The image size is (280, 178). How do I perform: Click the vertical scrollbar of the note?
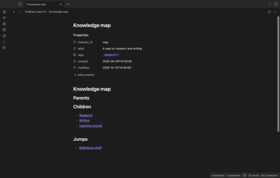[278, 74]
